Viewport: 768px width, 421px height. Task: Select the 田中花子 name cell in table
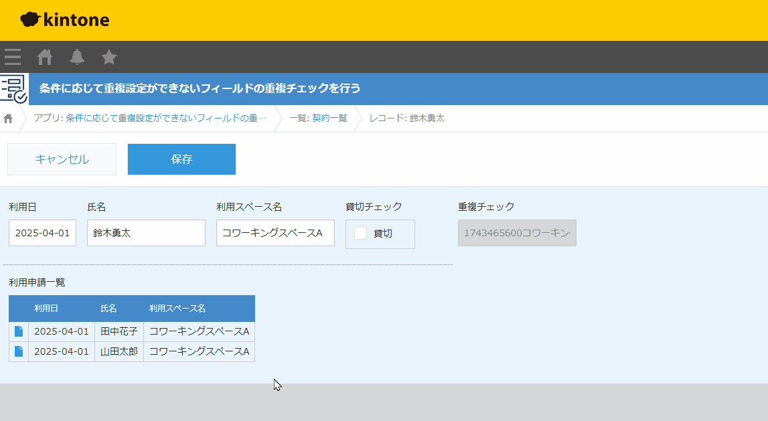(x=119, y=331)
